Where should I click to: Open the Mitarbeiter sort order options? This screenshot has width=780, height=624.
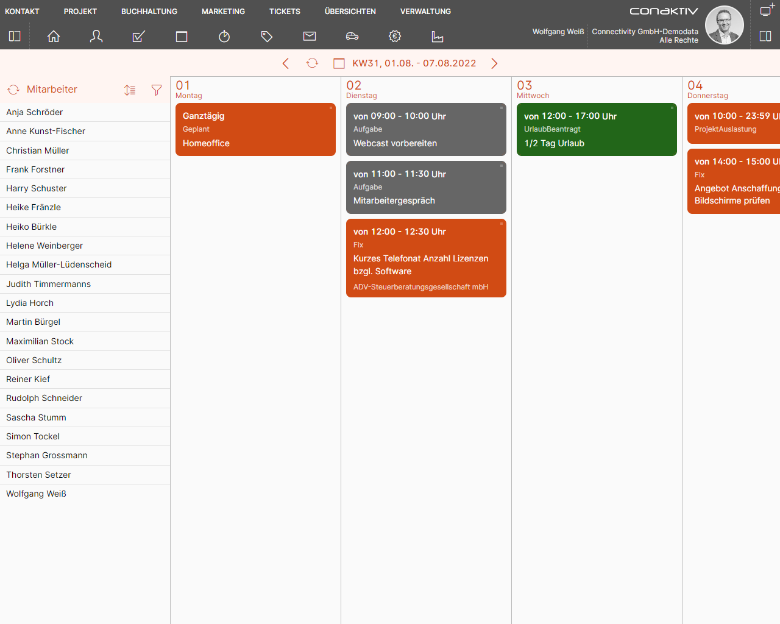point(130,90)
